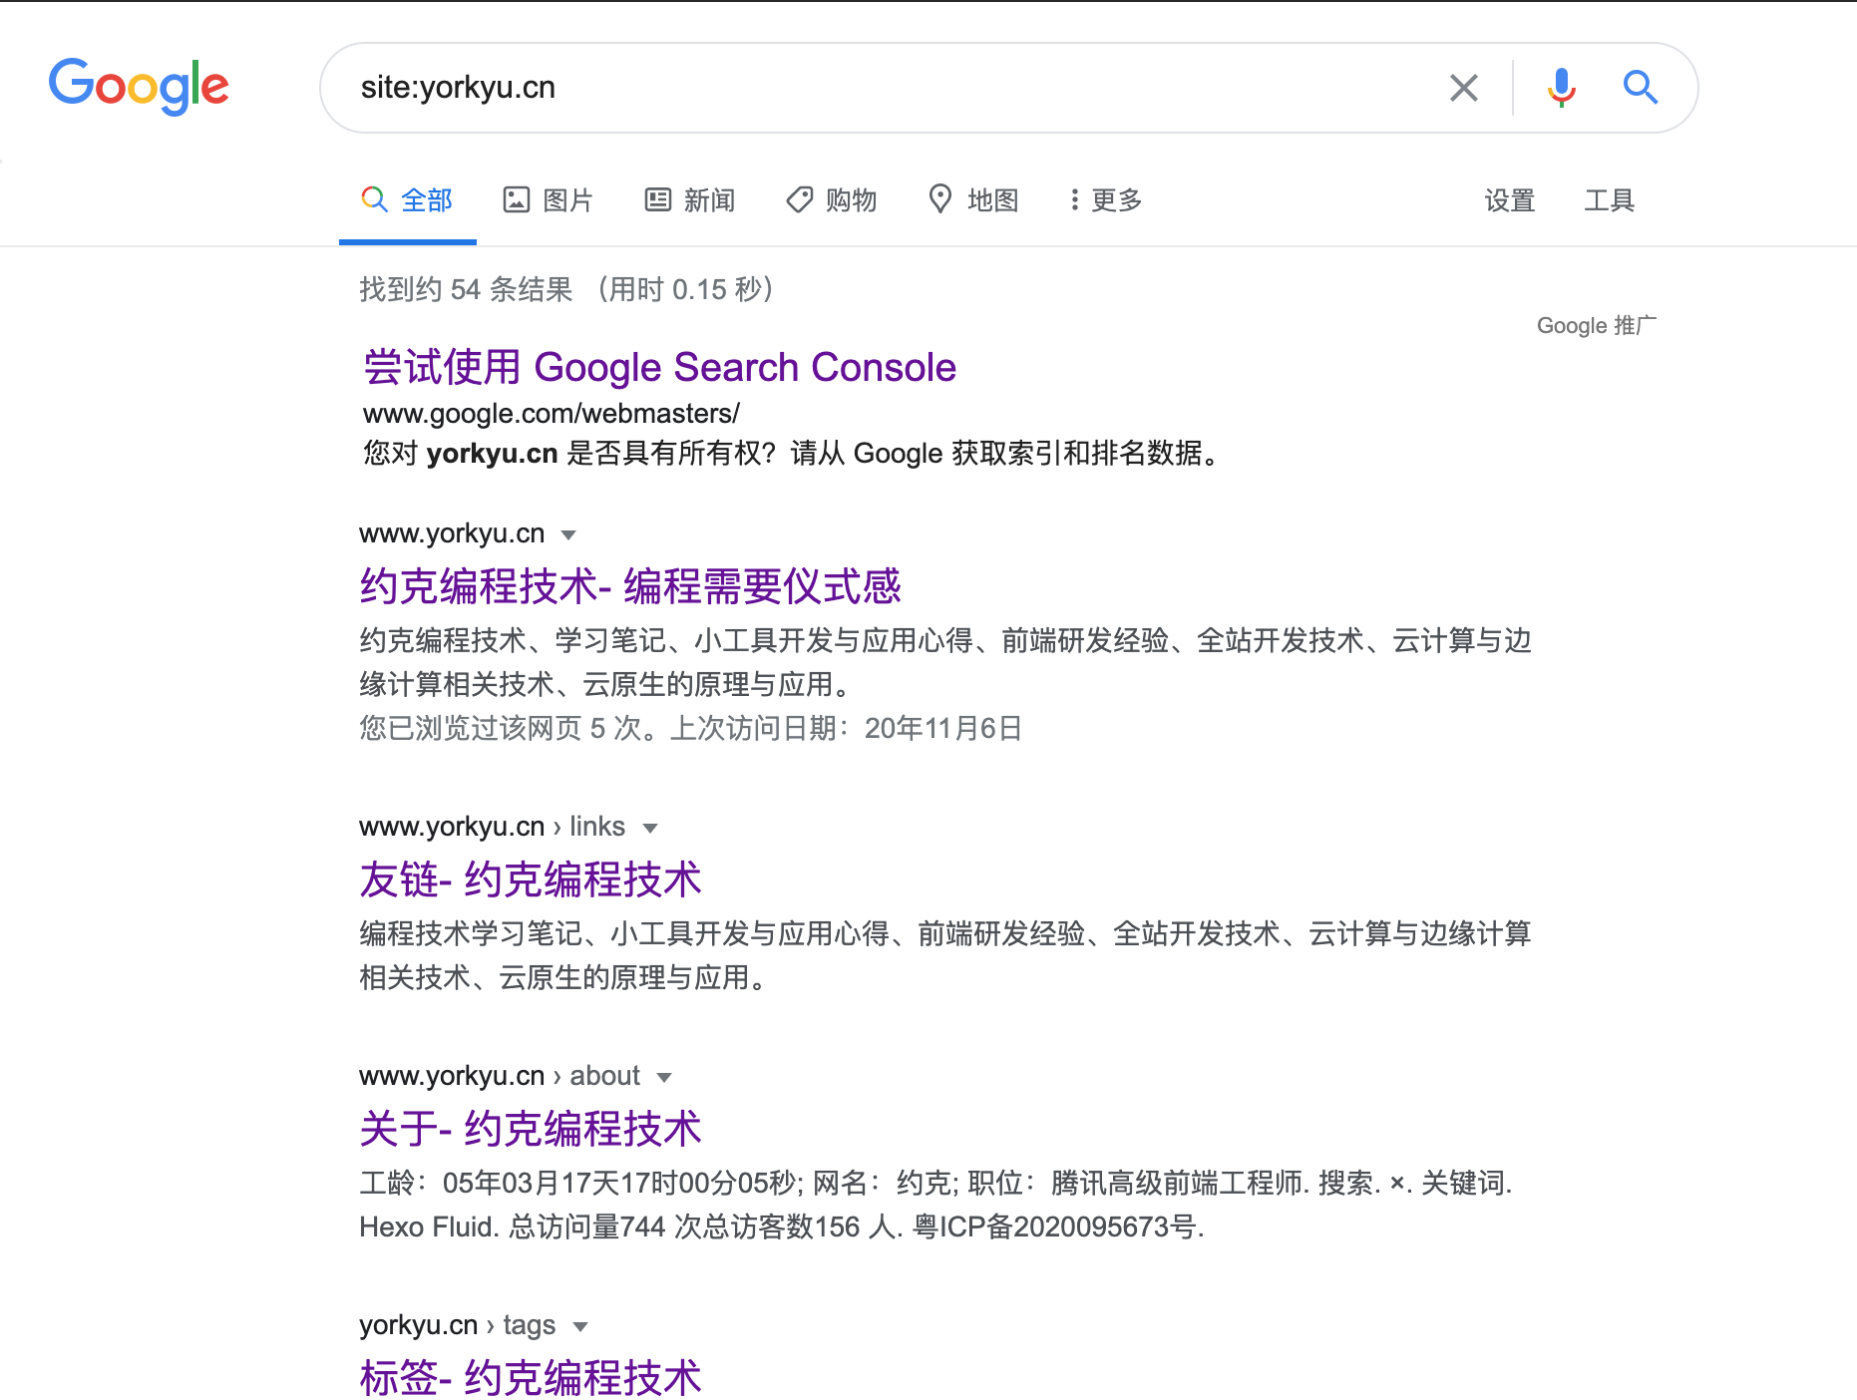Viewport: 1857px width, 1400px height.
Task: Open the 友链- 约克编程技术 result
Action: point(530,879)
